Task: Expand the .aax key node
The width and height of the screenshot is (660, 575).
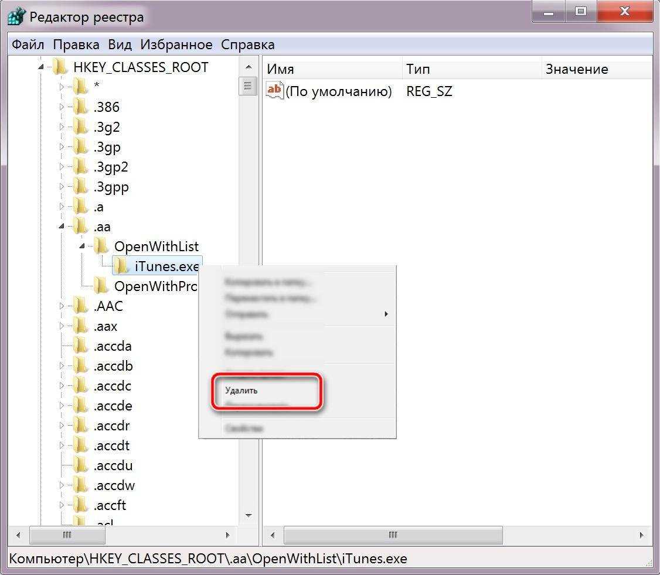Action: [x=62, y=326]
